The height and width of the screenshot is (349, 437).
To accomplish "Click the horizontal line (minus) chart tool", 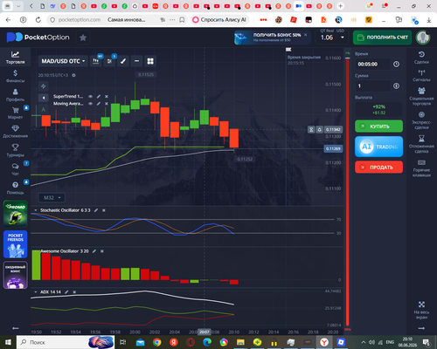I will (x=136, y=61).
